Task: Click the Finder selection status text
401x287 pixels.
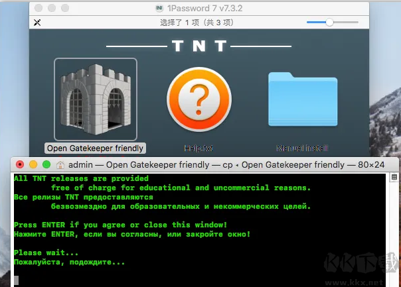Action: pyautogui.click(x=197, y=23)
